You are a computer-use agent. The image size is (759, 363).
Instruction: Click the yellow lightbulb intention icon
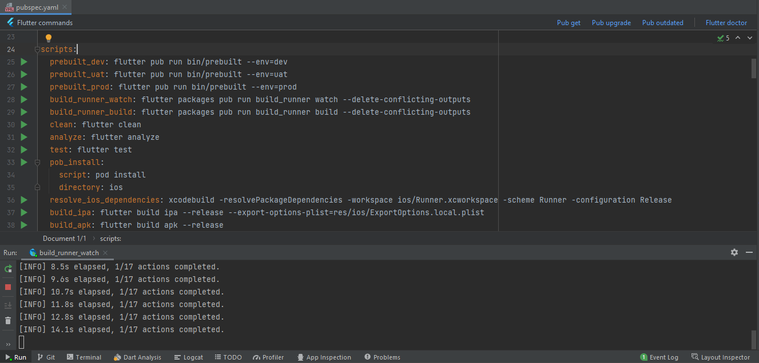click(49, 38)
